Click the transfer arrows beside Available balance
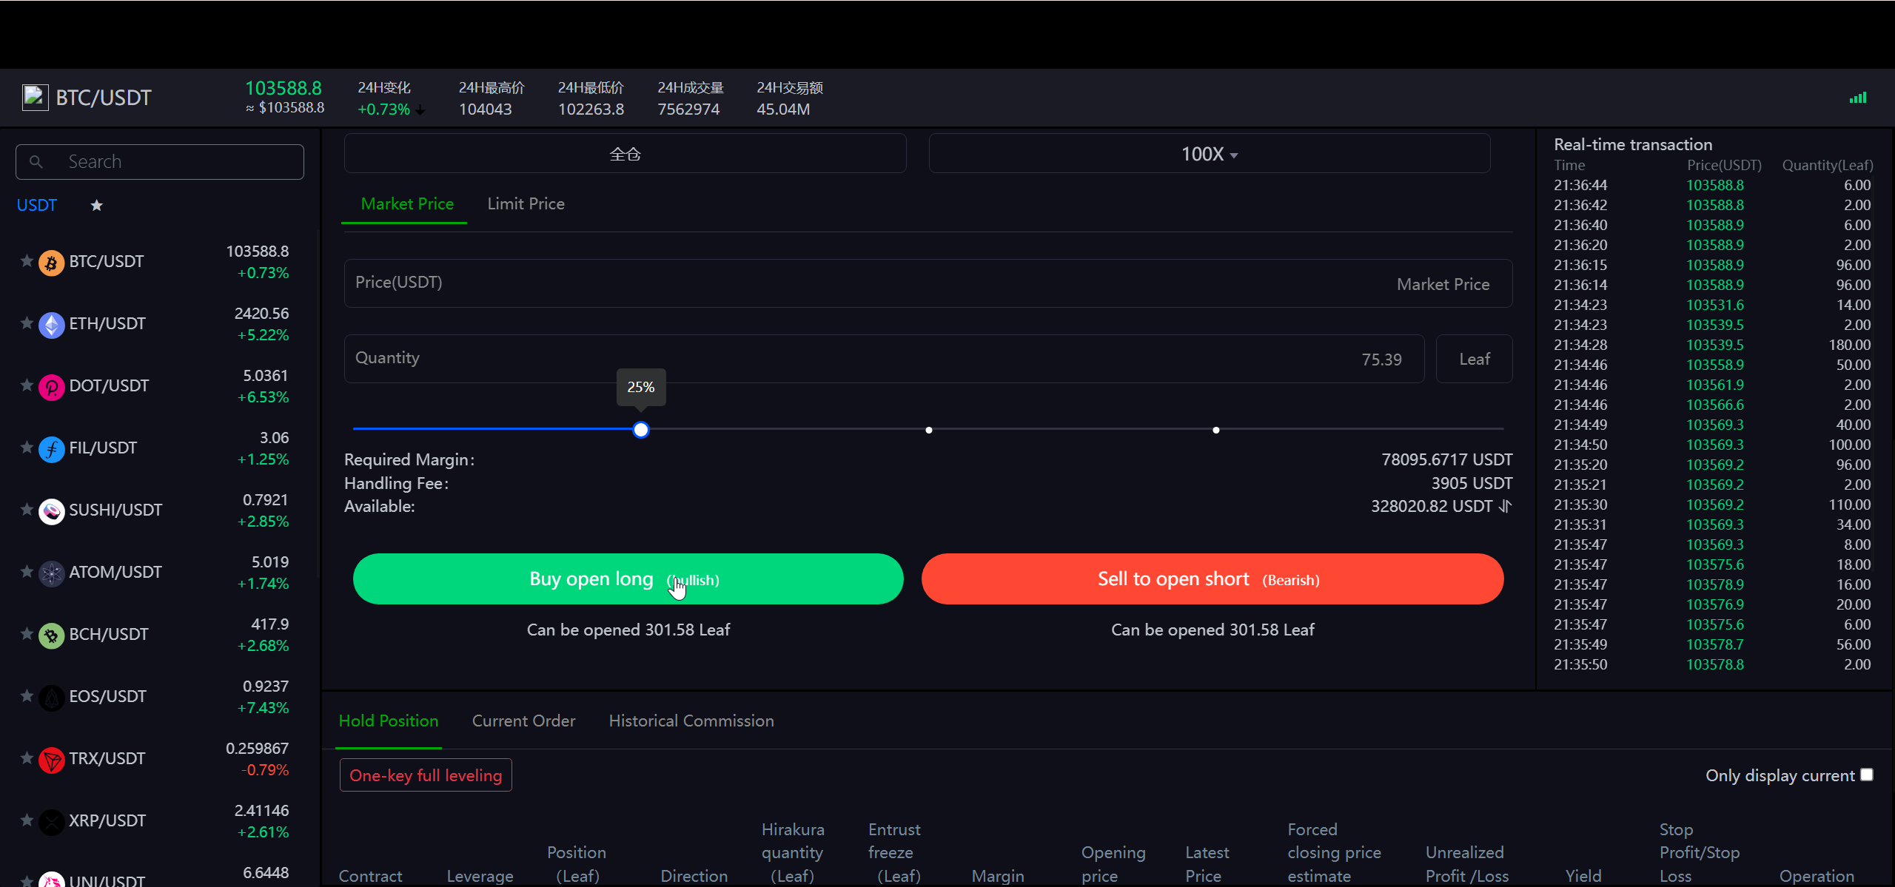This screenshot has height=887, width=1895. 1505,506
